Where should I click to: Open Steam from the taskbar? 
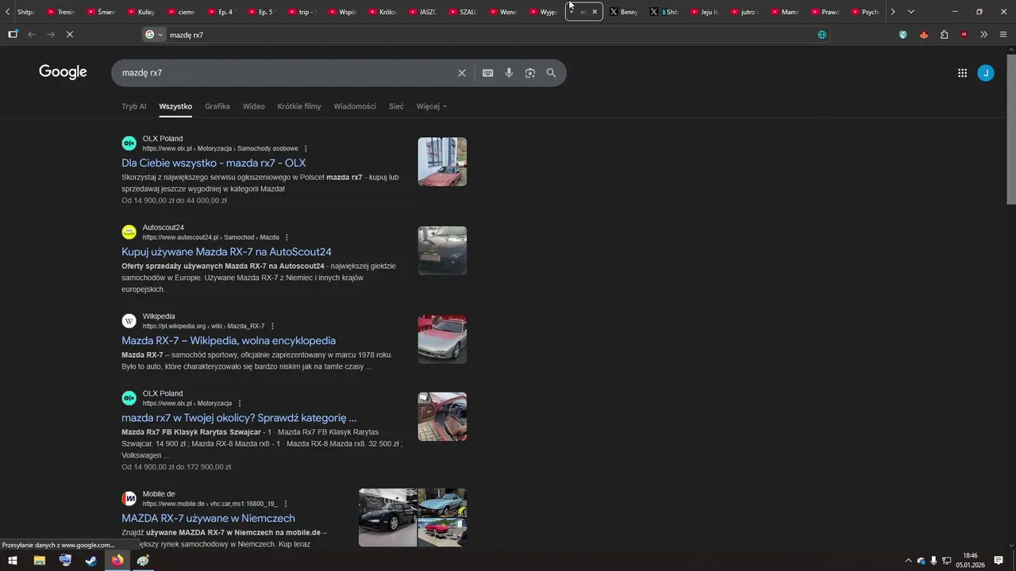tap(91, 561)
